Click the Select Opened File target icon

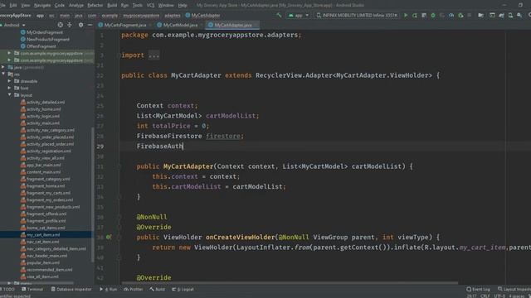pyautogui.click(x=60, y=25)
